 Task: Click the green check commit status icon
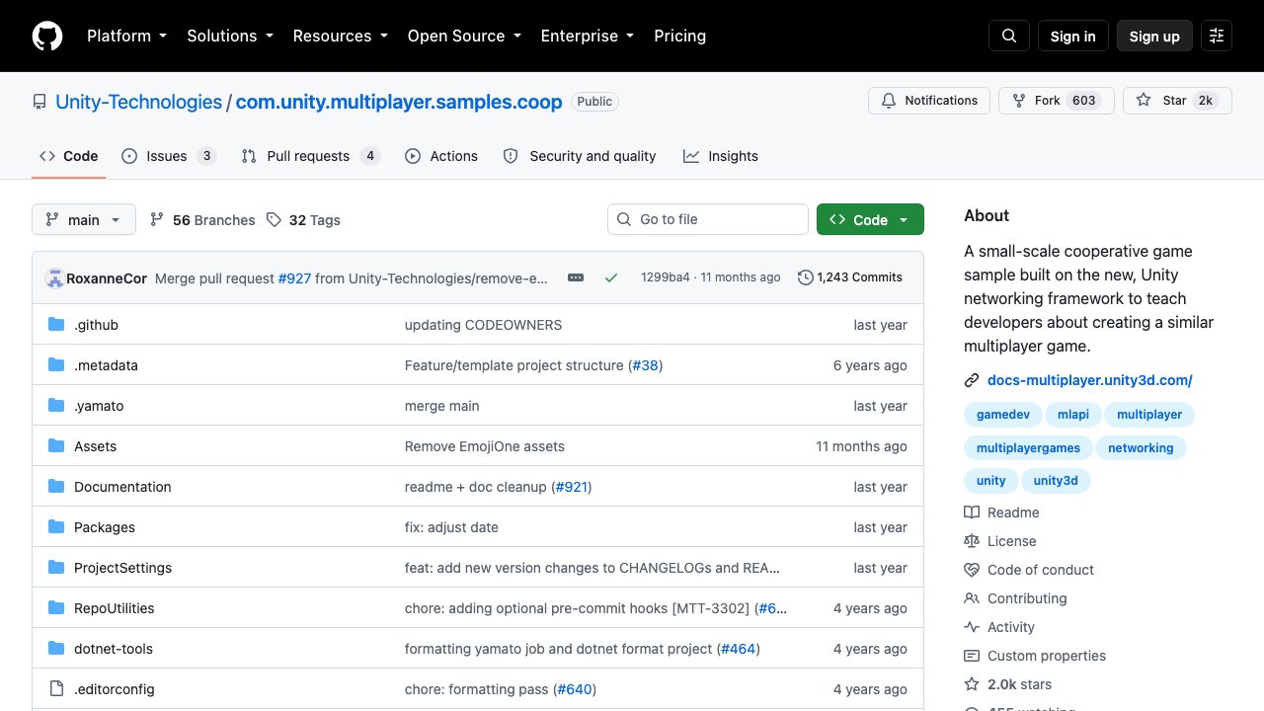pyautogui.click(x=611, y=277)
